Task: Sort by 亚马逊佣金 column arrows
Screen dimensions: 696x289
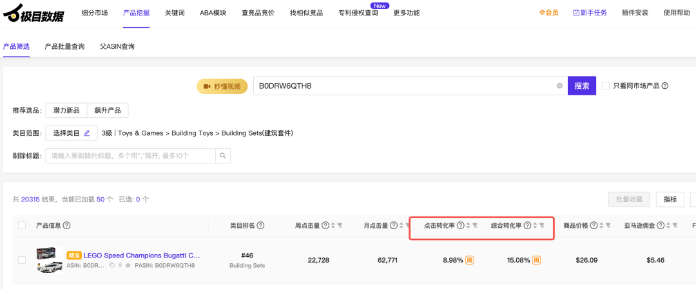Action: 668,226
